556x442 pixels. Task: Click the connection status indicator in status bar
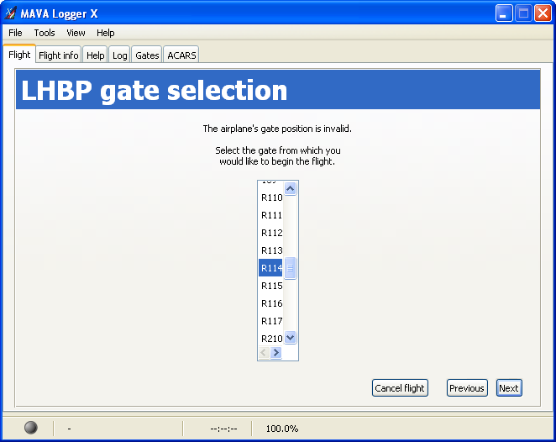pyautogui.click(x=31, y=428)
